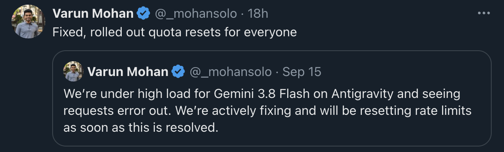Click the Varun Mohan name in the quoted tweet
Viewport: 504px width, 152px height.
coord(128,72)
